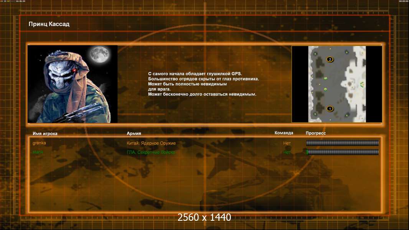Screen dimensions: 409x230
Task: Click the moon in the portrait
Action: 100,54
